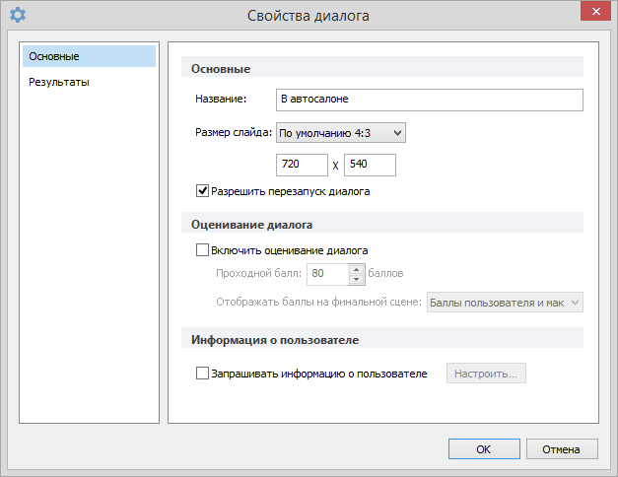Select the Основные tab in sidebar
Image resolution: width=618 pixels, height=477 pixels.
click(x=89, y=56)
